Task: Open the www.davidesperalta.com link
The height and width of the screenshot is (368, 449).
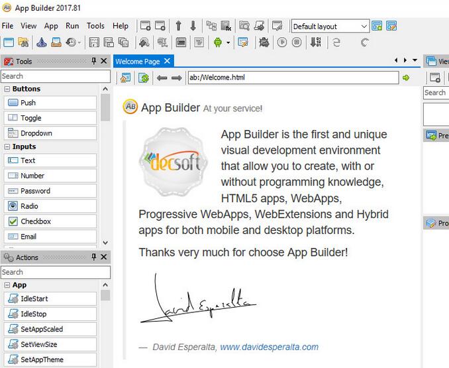Action: click(269, 347)
